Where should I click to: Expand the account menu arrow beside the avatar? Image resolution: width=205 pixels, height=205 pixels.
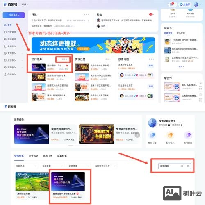[x=200, y=5]
